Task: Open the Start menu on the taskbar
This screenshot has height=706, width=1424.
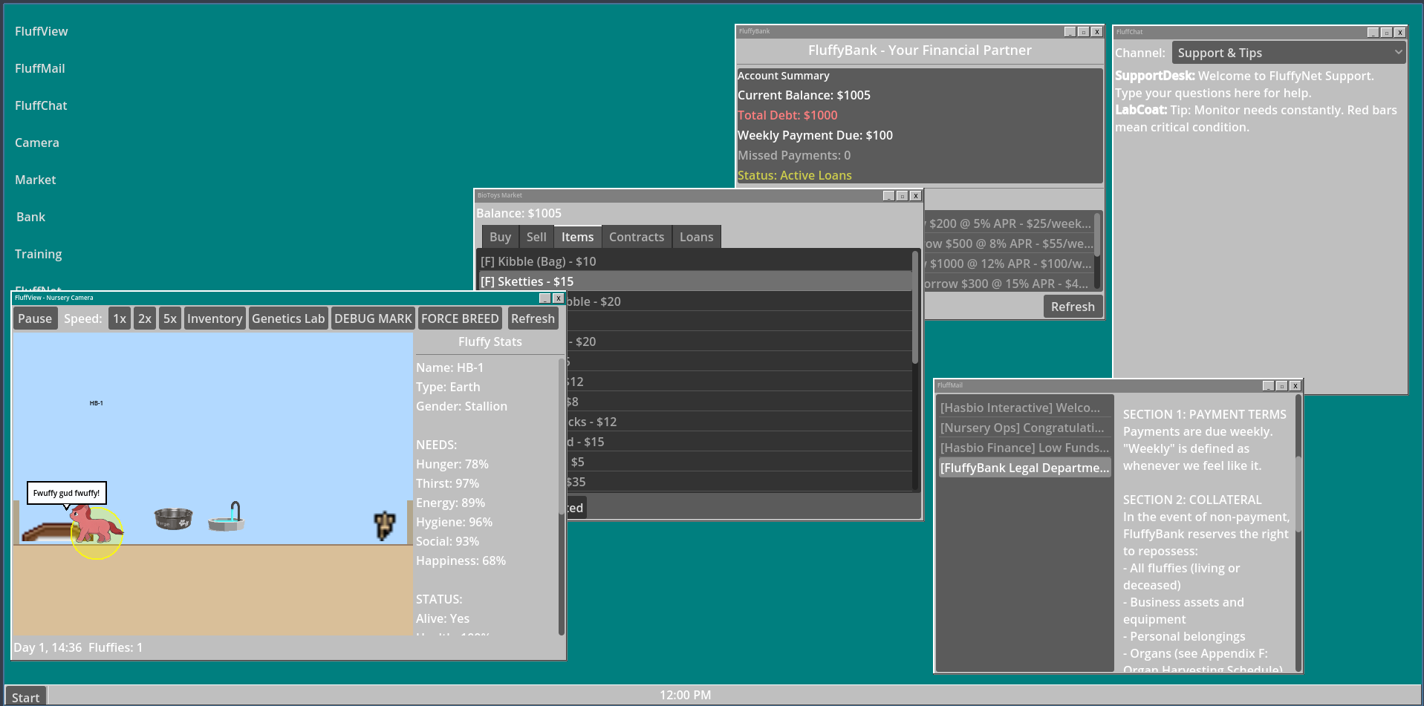Action: 26,697
